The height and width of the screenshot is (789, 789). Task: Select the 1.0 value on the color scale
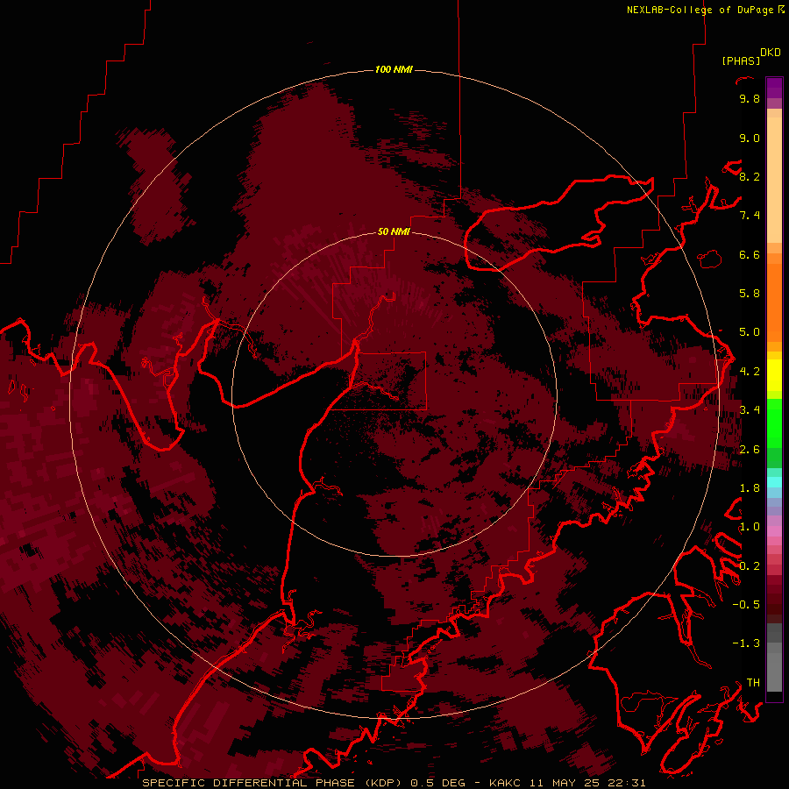(x=750, y=527)
